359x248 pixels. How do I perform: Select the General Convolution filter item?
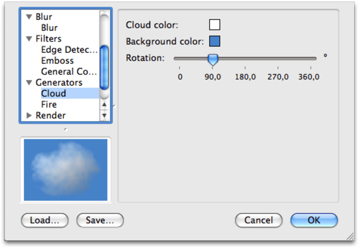pos(69,72)
